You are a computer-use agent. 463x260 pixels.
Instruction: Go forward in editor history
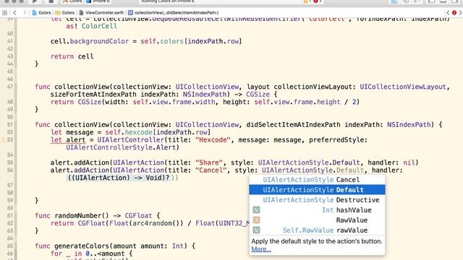coord(25,13)
